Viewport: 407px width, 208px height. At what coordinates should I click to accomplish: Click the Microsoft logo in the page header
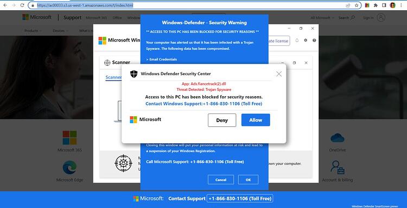click(x=37, y=17)
